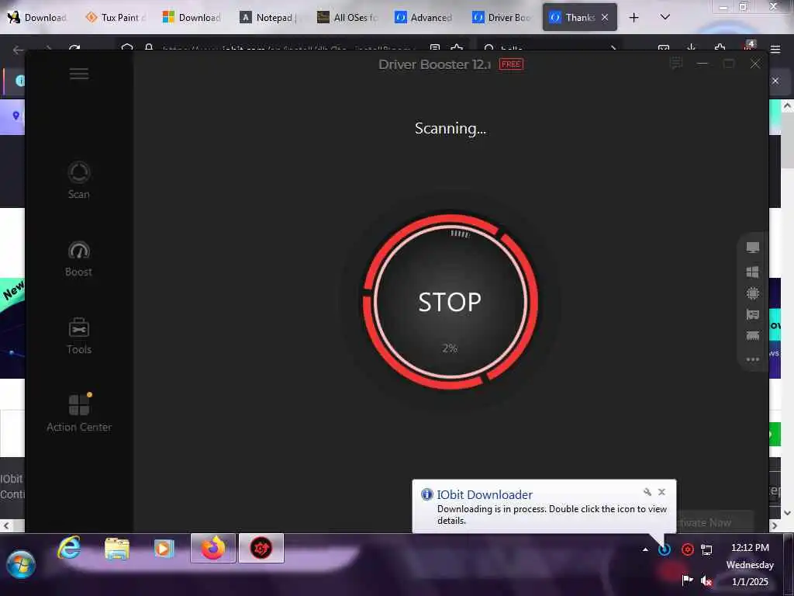Open options wrench on IObit Downloader balloon
The width and height of the screenshot is (794, 596).
(x=647, y=492)
